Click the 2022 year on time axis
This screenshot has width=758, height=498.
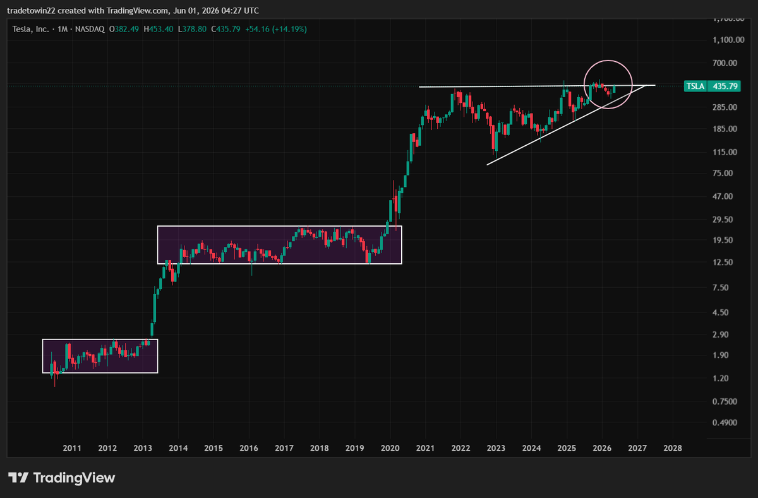coord(460,448)
